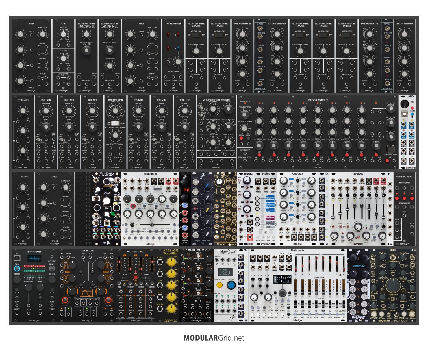The height and width of the screenshot is (344, 428).
Task: Click Metropolix pitch slider 8
Action: tap(344, 264)
